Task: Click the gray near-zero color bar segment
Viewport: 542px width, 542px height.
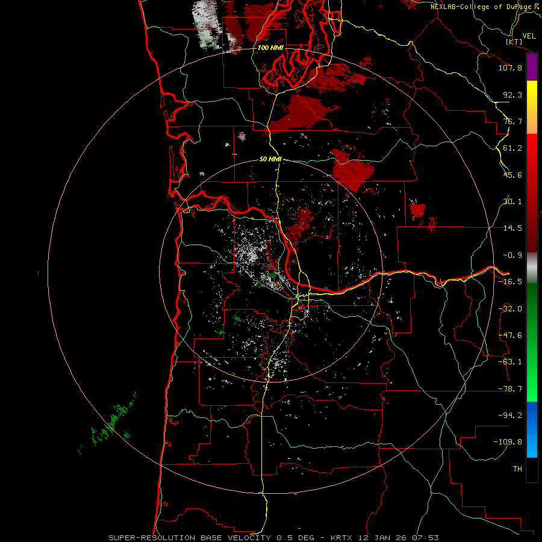Action: 532,267
